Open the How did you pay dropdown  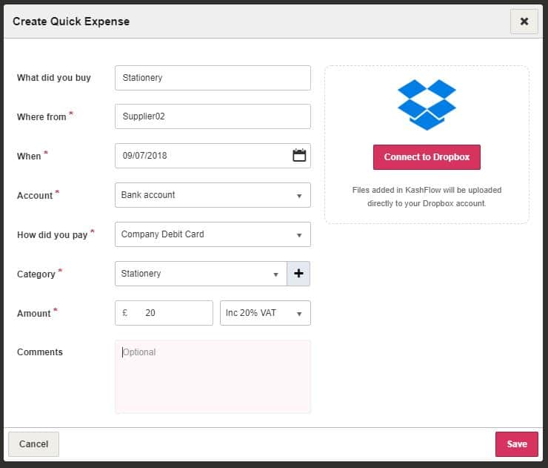(213, 234)
